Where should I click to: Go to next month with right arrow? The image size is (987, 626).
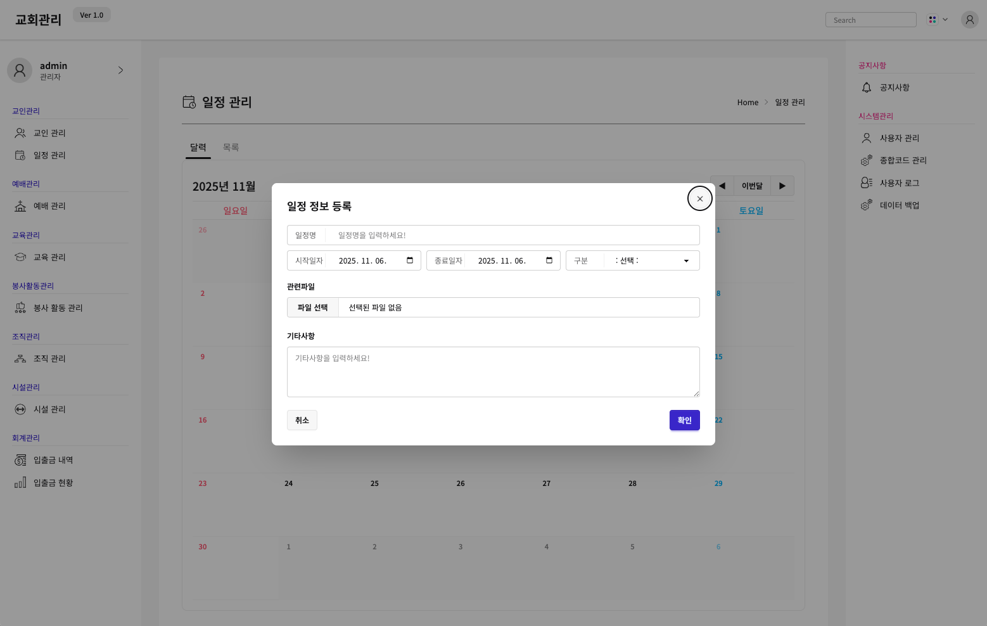click(782, 186)
